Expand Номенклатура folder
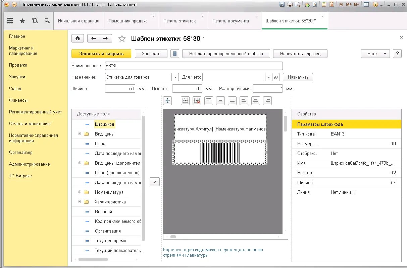407x268 pixels. [x=80, y=192]
